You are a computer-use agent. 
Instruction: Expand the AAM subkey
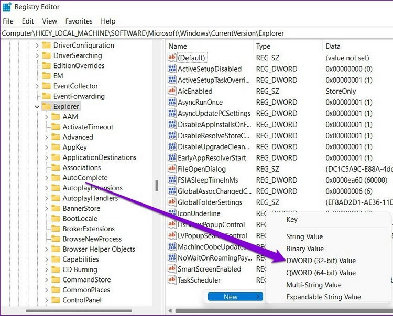(x=46, y=117)
